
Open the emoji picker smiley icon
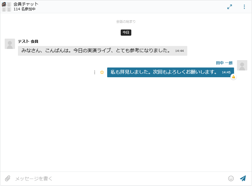pos(231,178)
